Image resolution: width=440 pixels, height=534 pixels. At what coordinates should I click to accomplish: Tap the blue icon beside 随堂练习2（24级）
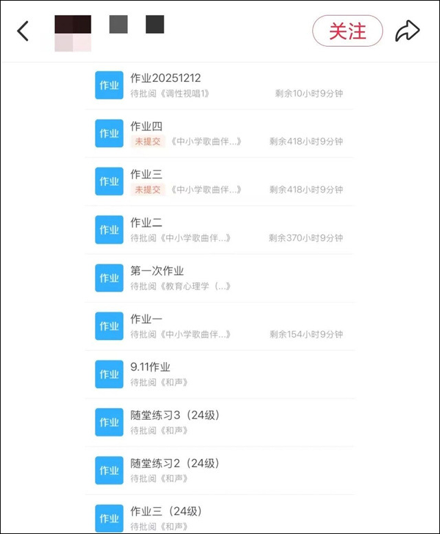(109, 471)
